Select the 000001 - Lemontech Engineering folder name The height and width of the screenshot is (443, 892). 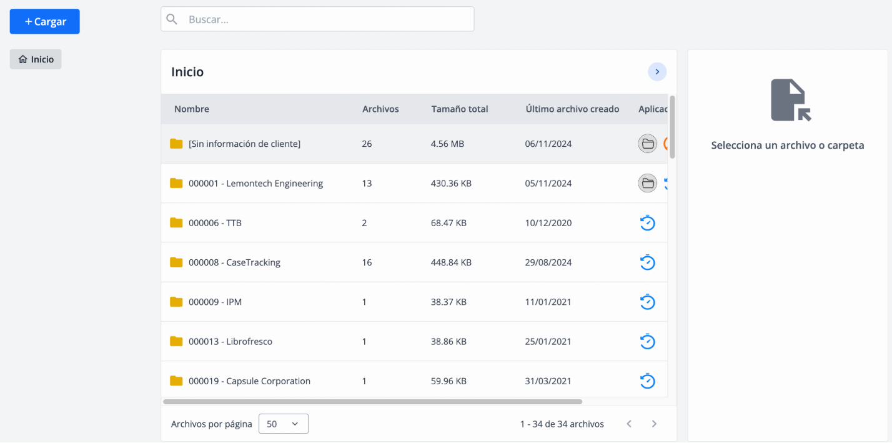pyautogui.click(x=256, y=183)
